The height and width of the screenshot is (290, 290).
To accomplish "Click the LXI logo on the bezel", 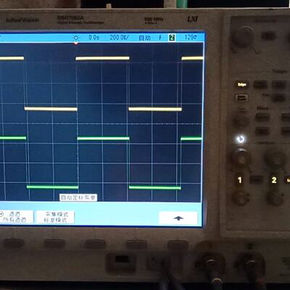I will 193,19.
